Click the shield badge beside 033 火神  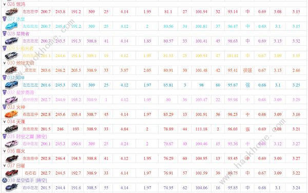tap(5, 107)
